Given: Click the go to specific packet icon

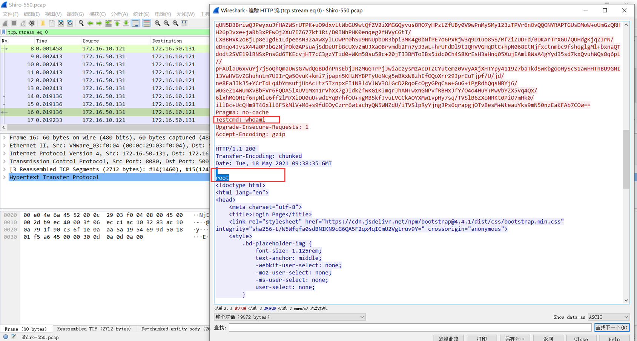Looking at the screenshot, I should tap(108, 23).
